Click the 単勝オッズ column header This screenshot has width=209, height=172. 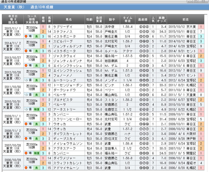click(162, 19)
